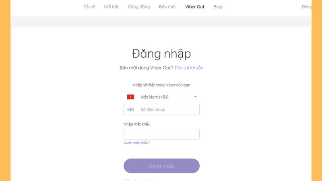This screenshot has width=322, height=181.
Task: Open the Tải về menu item
Action: (x=89, y=7)
